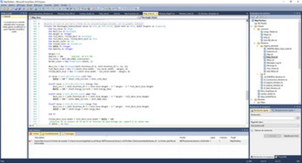Screen dimensions: 302x163
Task: Open the Regarder dans combo box
Action: pyautogui.click(x=275, y=125)
